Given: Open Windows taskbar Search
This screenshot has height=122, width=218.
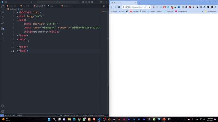Looking at the screenshot, I should click(54, 119).
